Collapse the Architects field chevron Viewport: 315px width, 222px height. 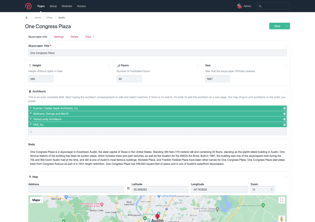(286, 92)
